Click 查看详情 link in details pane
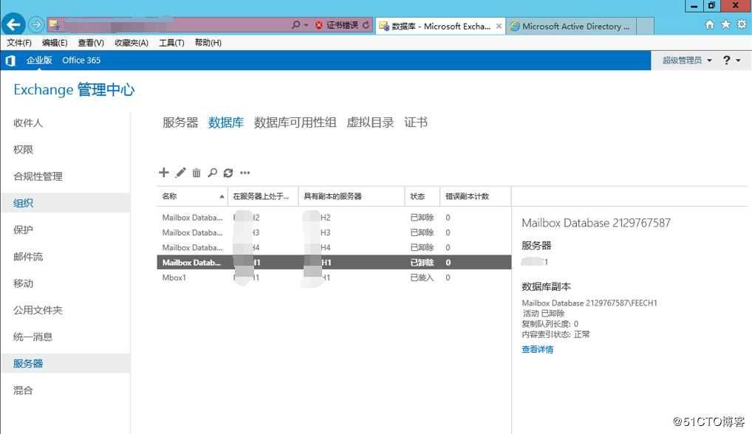 (538, 349)
